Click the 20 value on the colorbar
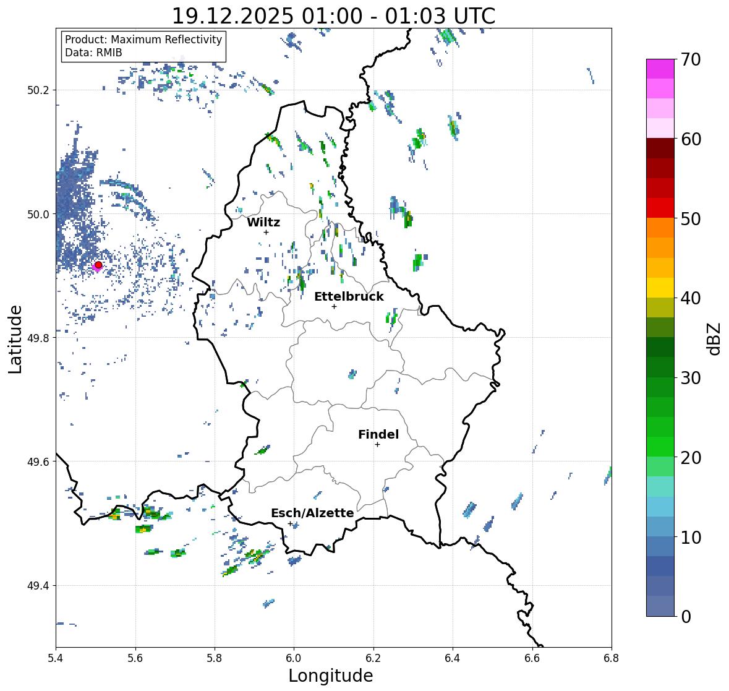 pyautogui.click(x=691, y=458)
